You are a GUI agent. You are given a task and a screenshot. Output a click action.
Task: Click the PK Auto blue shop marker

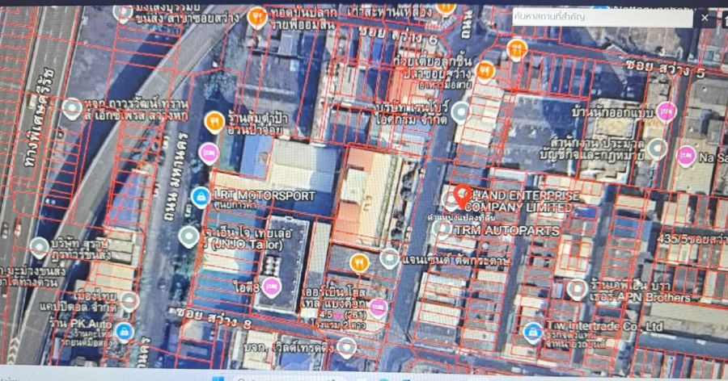[x=123, y=330]
